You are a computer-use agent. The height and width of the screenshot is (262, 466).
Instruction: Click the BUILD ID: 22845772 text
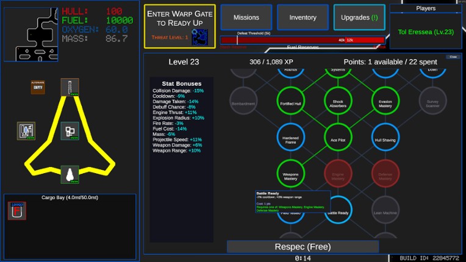tap(429, 258)
